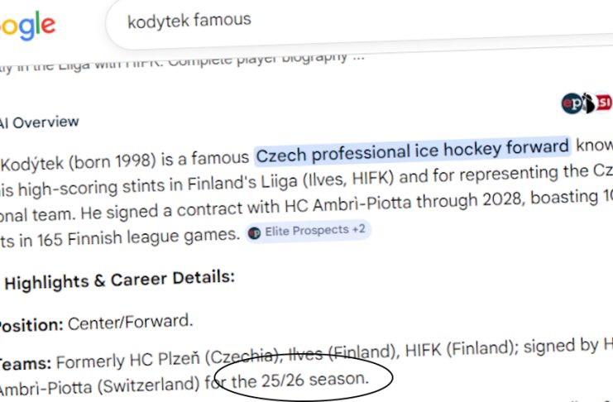Click the 'Teams:' label

coord(25,362)
